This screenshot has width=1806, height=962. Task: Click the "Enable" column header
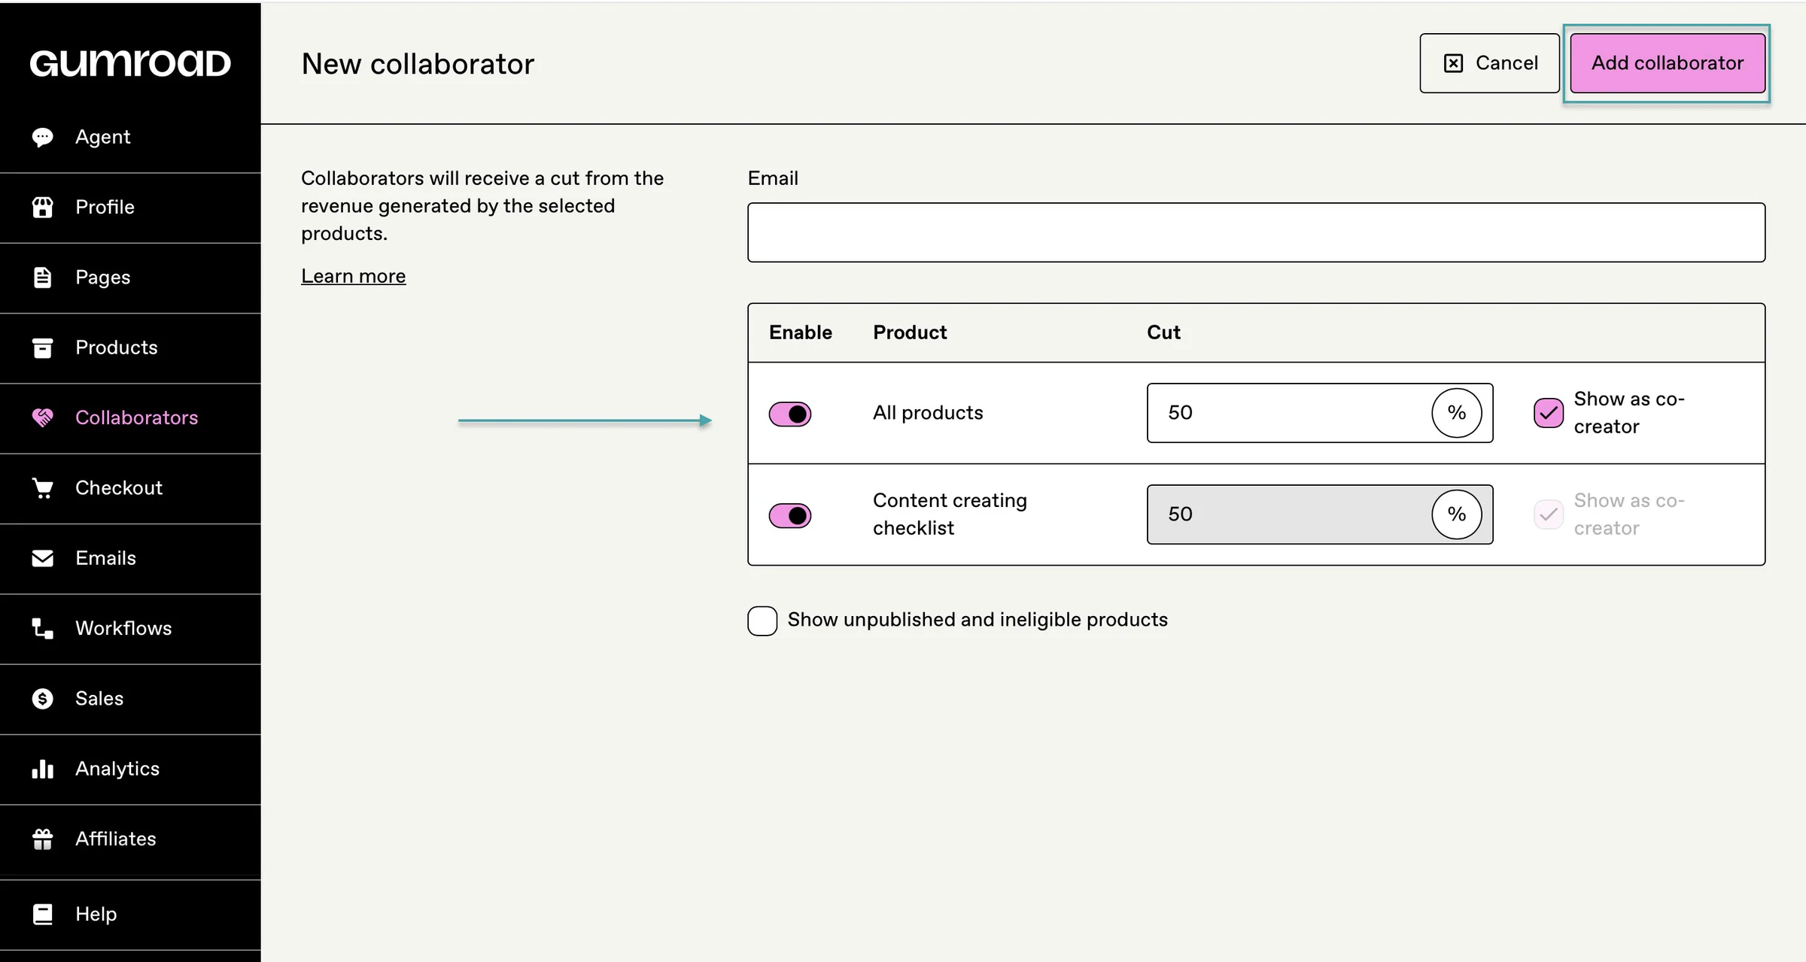(x=801, y=332)
